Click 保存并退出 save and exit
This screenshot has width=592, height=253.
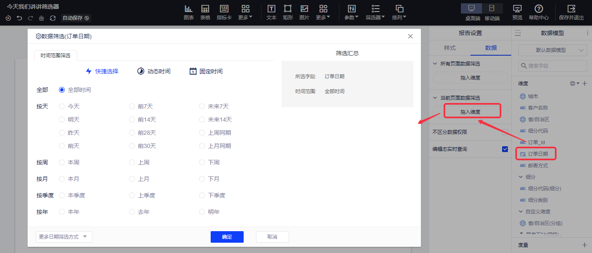(571, 12)
